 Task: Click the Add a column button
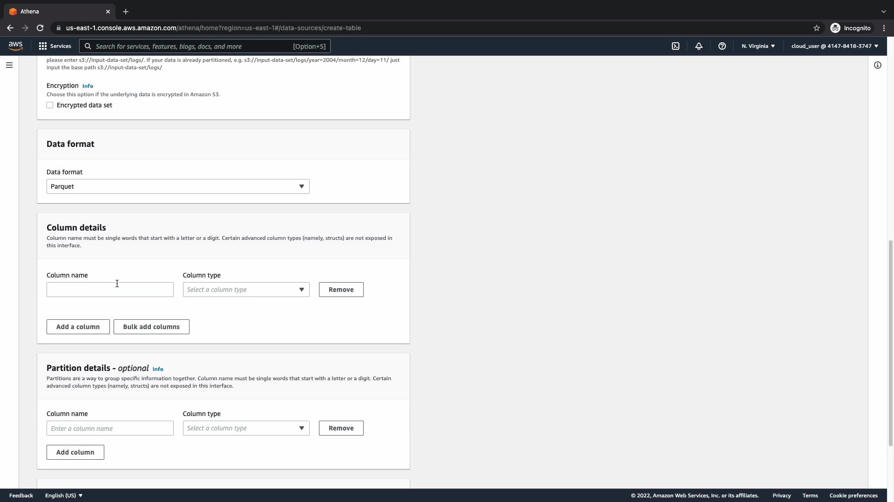[x=78, y=327]
